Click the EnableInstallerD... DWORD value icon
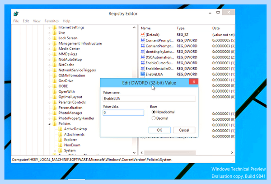Image resolution: width=271 pixels, height=184 pixels. (x=143, y=69)
